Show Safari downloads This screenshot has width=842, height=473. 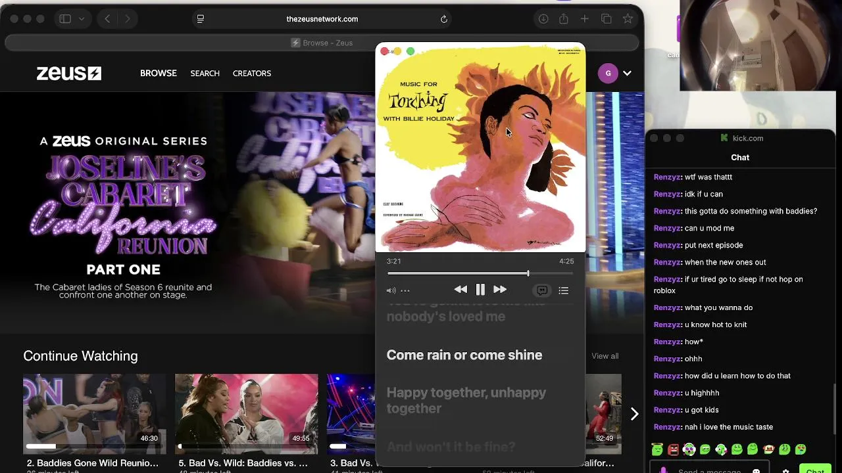(543, 19)
